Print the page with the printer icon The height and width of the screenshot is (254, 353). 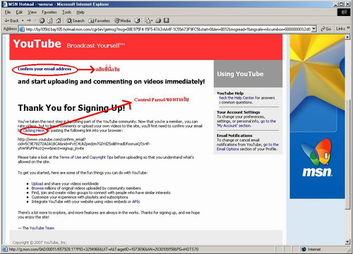(158, 20)
